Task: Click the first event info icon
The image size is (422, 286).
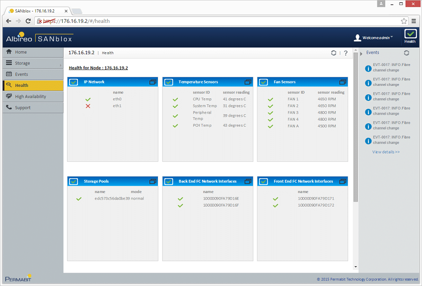Action: tap(368, 69)
